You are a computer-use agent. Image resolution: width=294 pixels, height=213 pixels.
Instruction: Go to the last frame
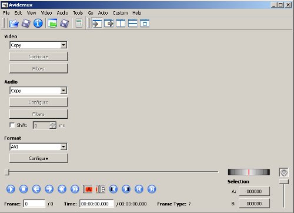click(x=152, y=189)
